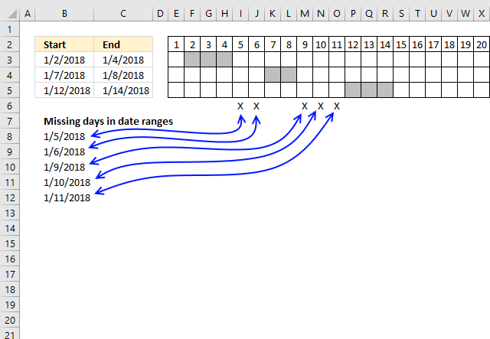
Task: Click the cell with 1/7/2018
Action: click(64, 75)
